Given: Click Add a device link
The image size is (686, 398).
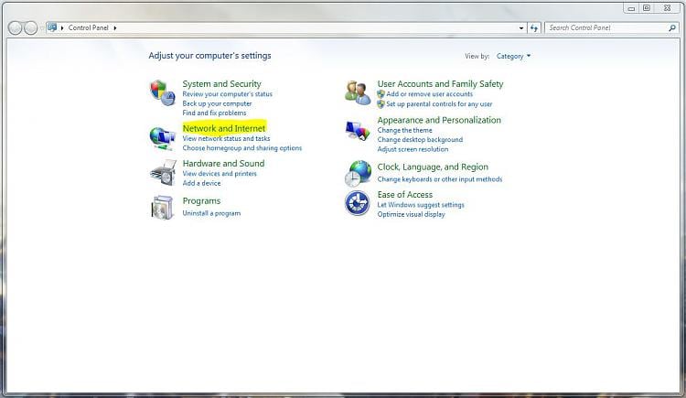Looking at the screenshot, I should (x=202, y=183).
